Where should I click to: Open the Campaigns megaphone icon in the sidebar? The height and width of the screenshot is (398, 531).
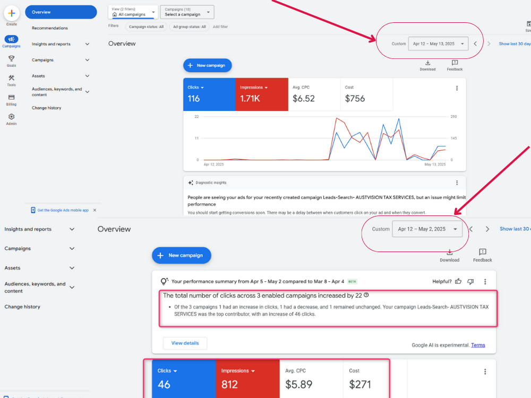pyautogui.click(x=12, y=39)
